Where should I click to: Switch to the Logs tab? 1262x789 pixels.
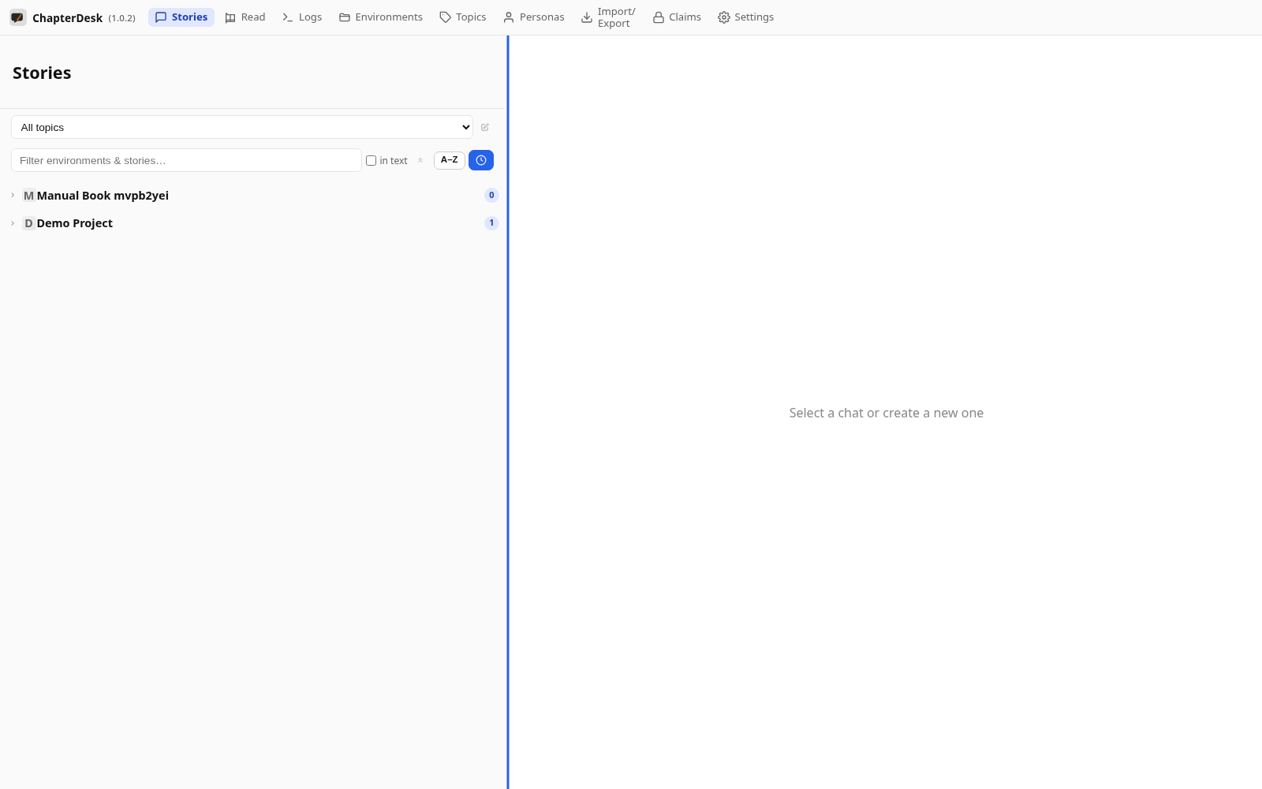tap(302, 17)
